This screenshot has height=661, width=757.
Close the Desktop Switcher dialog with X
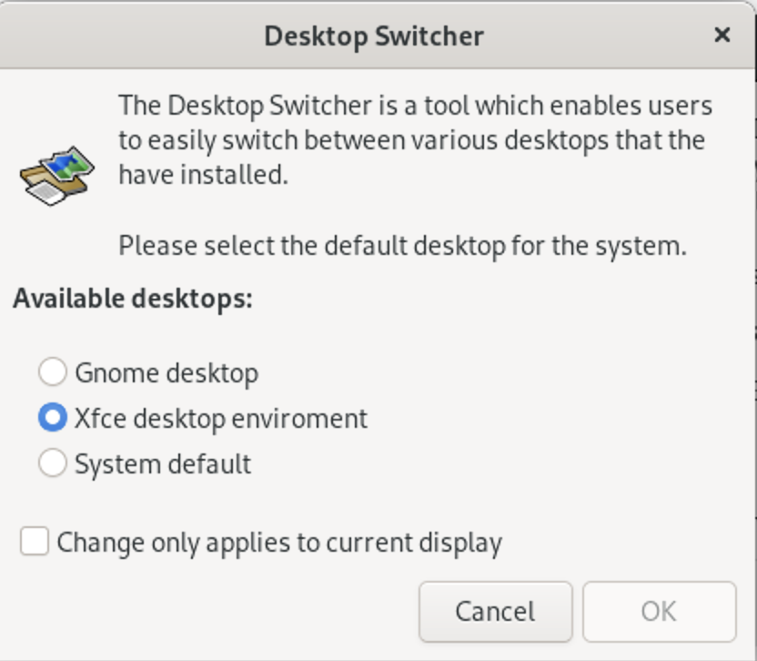pyautogui.click(x=722, y=35)
